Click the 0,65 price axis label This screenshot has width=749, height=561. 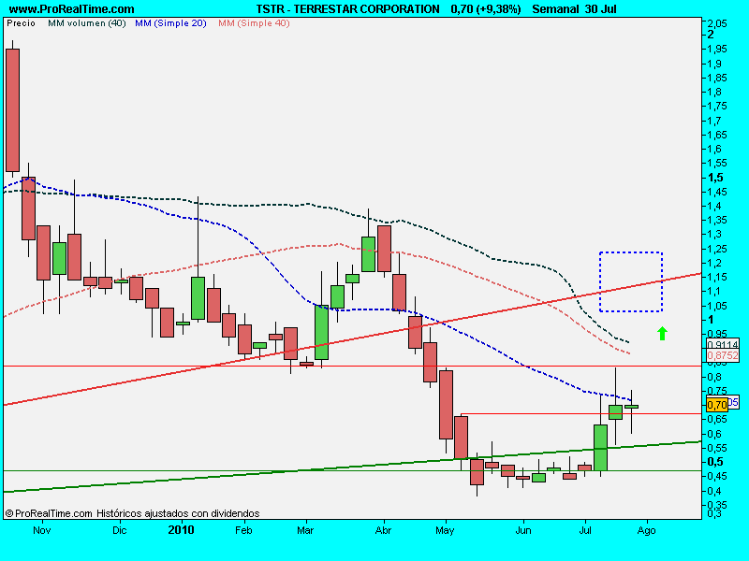click(718, 419)
